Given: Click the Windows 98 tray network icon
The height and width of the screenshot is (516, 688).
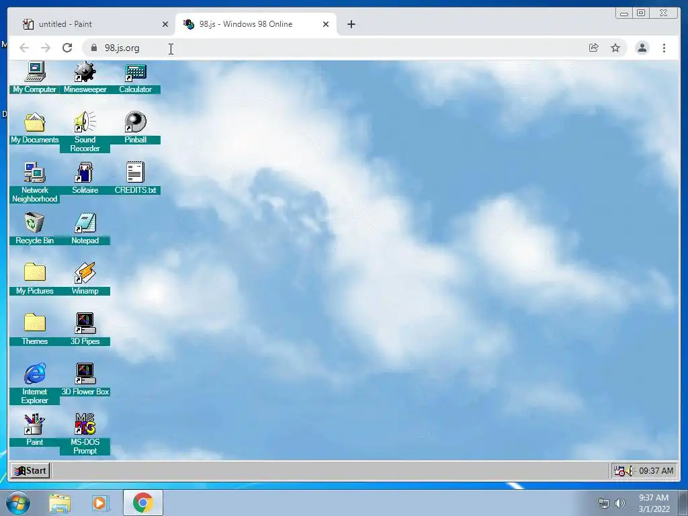Looking at the screenshot, I should coord(619,471).
